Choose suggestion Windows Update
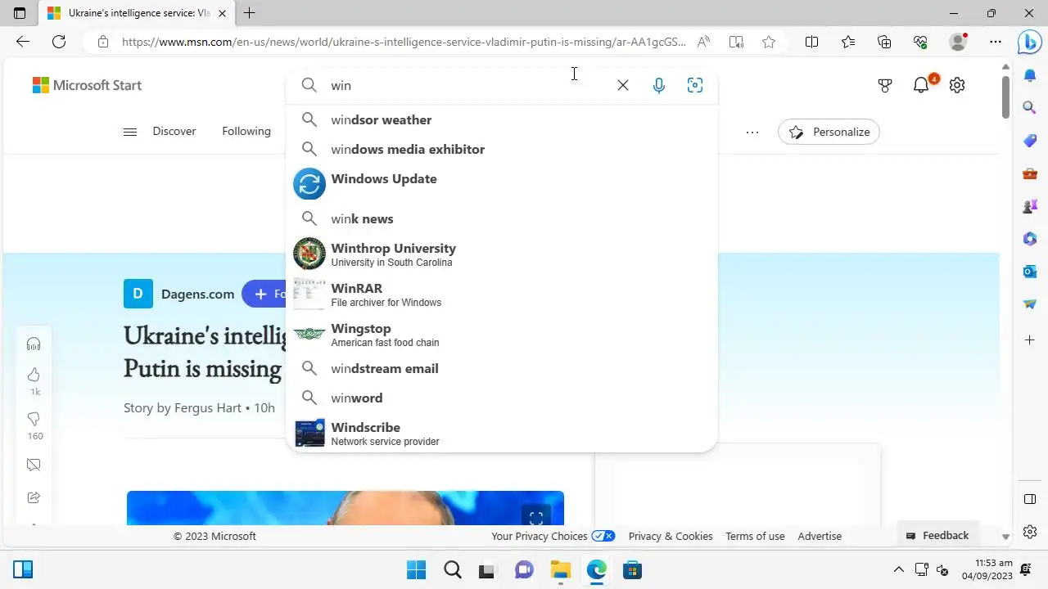1048x589 pixels. pyautogui.click(x=502, y=184)
